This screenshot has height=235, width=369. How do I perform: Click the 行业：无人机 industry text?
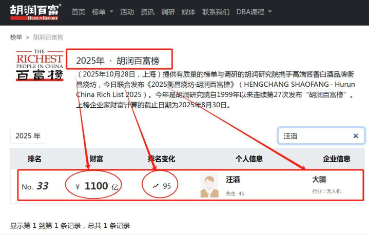[x=326, y=191]
